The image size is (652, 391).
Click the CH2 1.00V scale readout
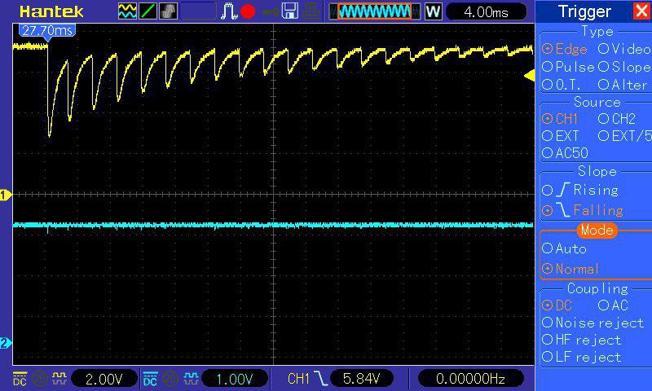[235, 379]
